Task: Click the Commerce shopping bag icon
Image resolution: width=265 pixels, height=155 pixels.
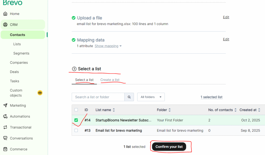Action: click(x=5, y=149)
